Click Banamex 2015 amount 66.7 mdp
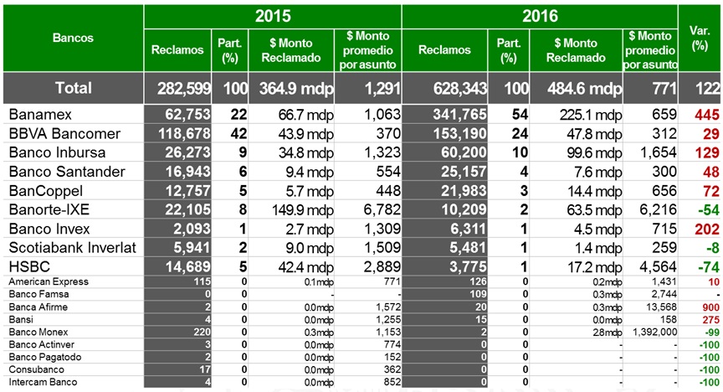 pos(305,115)
